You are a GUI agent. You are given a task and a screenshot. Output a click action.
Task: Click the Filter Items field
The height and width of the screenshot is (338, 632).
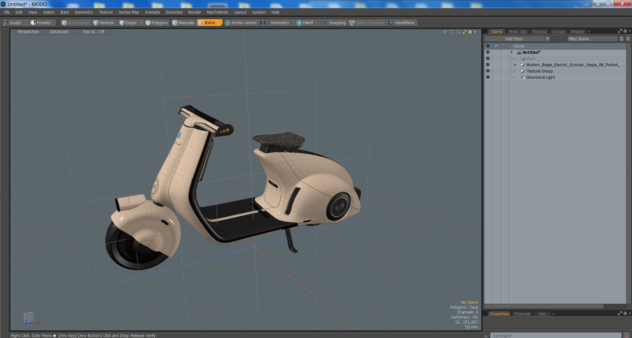592,39
